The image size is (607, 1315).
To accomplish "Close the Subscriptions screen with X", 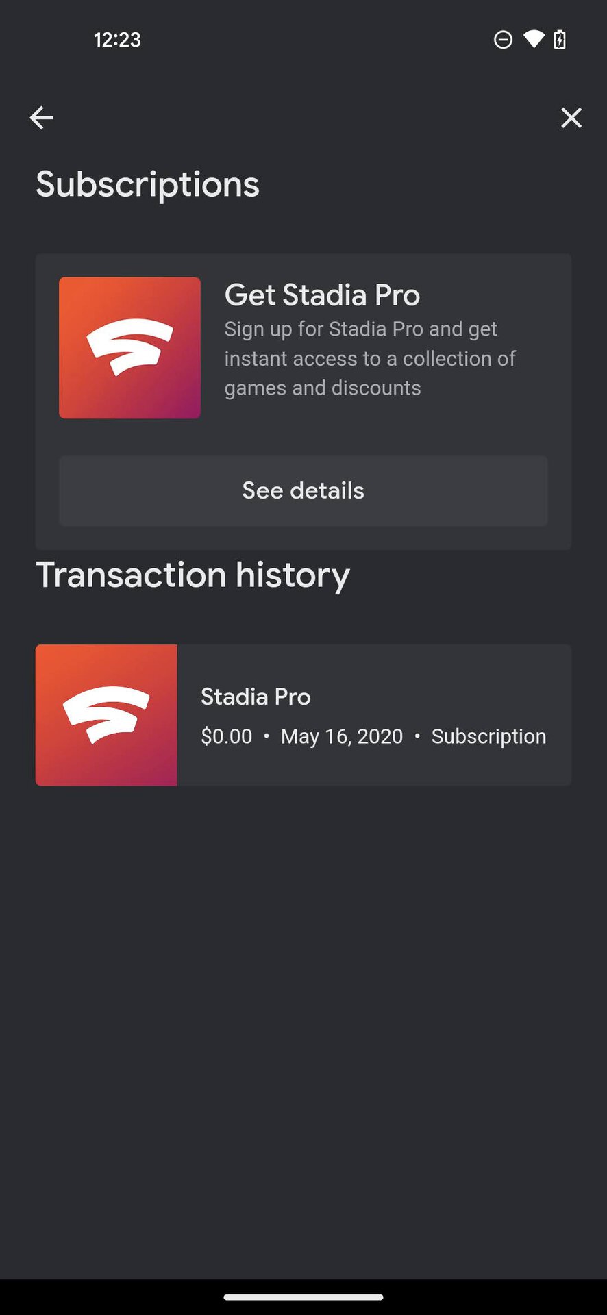I will pyautogui.click(x=571, y=118).
